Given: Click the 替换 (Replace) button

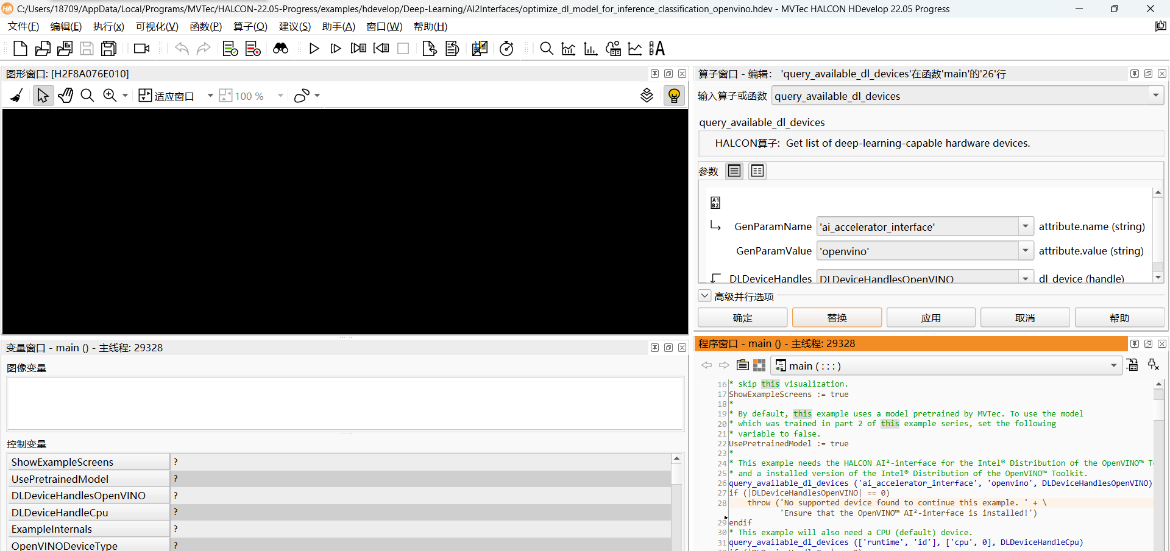Looking at the screenshot, I should pyautogui.click(x=837, y=318).
